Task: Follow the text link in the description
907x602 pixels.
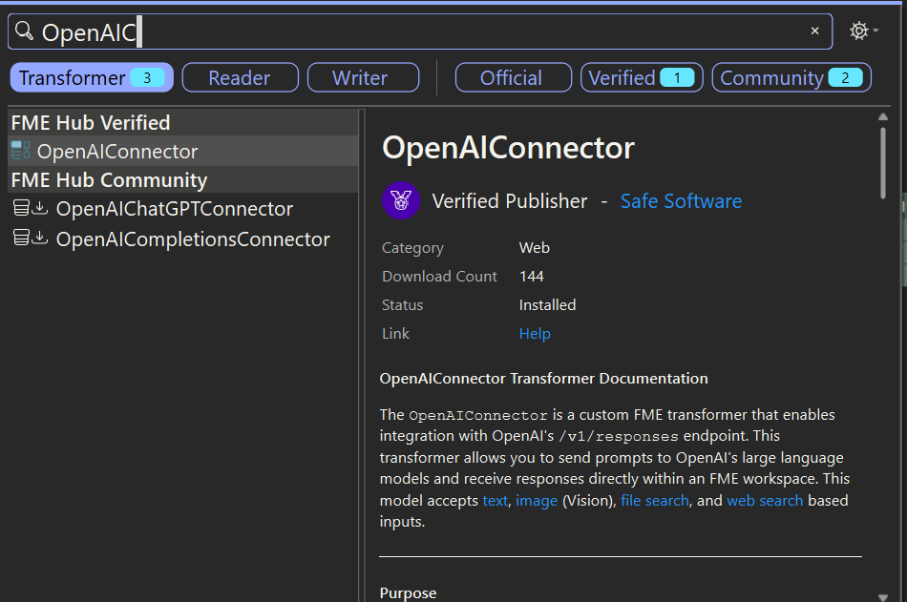Action: point(496,500)
